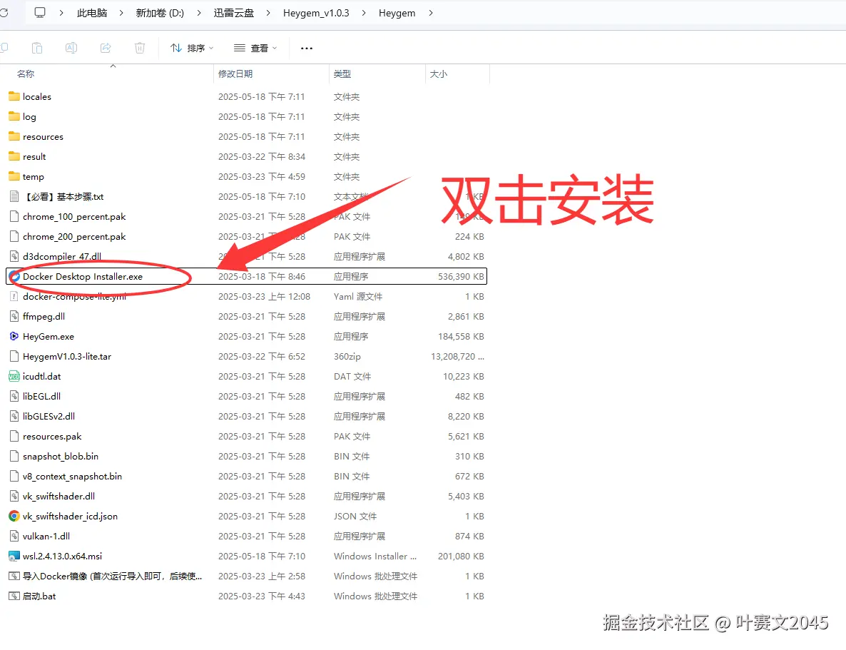Sort by the 名称 column header
This screenshot has width=846, height=650.
pyautogui.click(x=26, y=74)
